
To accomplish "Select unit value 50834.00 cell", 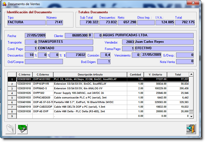I will (x=155, y=84).
